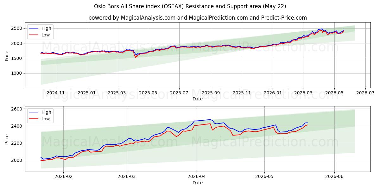Click the 2025-01 tick label
Viewport: 380px width, 190px height.
(x=86, y=93)
